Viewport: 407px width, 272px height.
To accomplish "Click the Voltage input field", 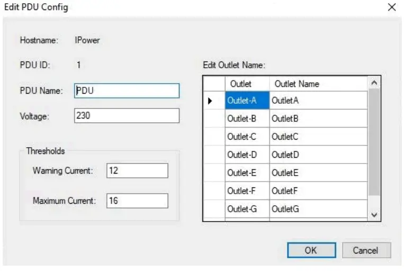I will (127, 115).
